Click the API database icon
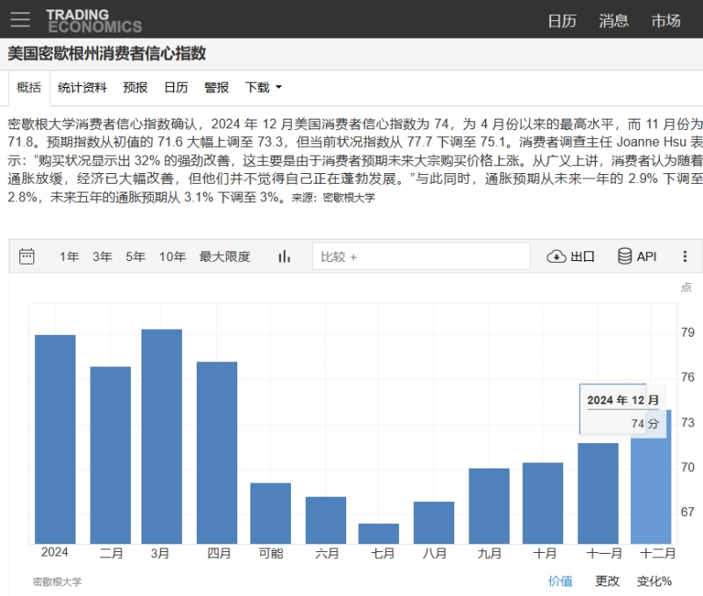703x596 pixels. pyautogui.click(x=625, y=257)
